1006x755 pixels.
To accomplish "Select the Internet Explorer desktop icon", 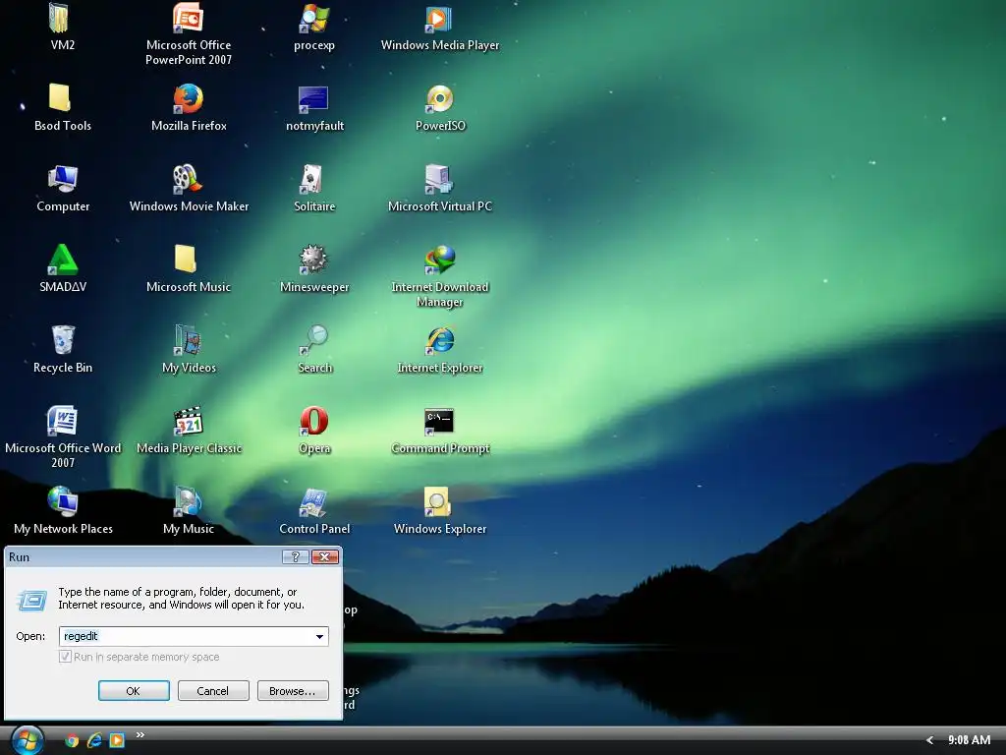I will coord(440,340).
